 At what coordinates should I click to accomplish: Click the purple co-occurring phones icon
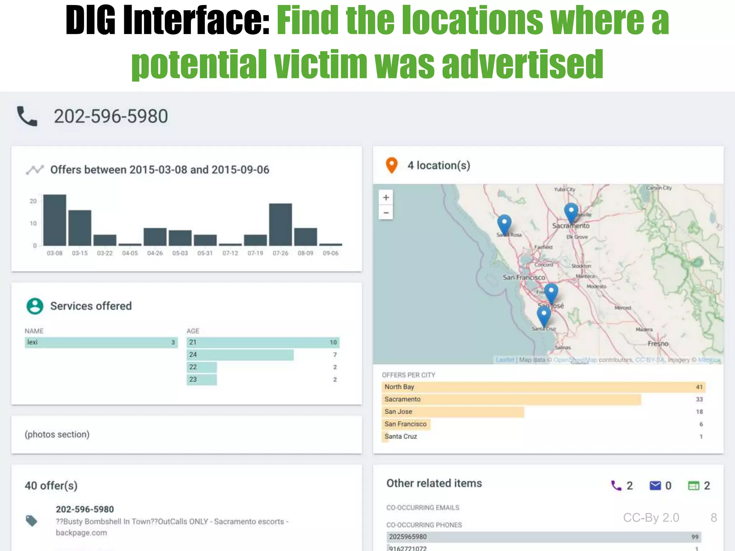coord(616,486)
